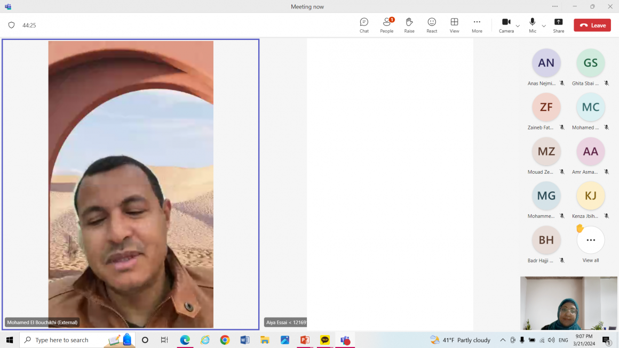Click the meeting timer 44:25
619x348 pixels.
click(x=29, y=25)
